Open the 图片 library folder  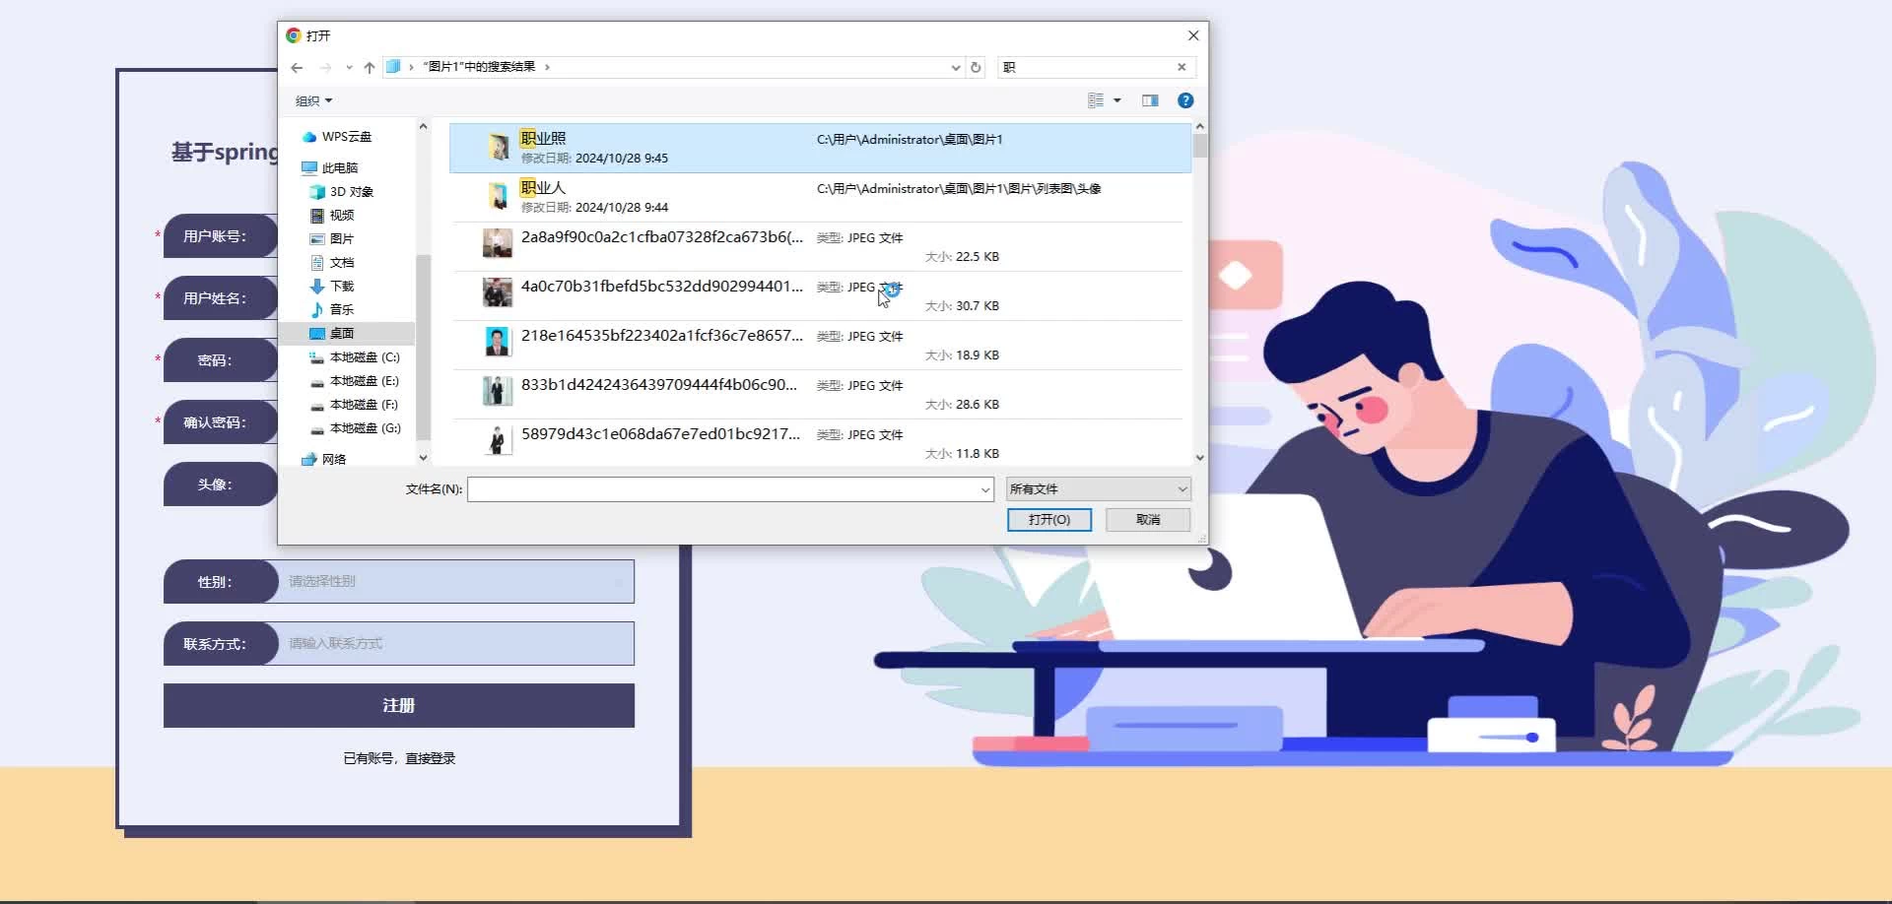click(x=332, y=239)
